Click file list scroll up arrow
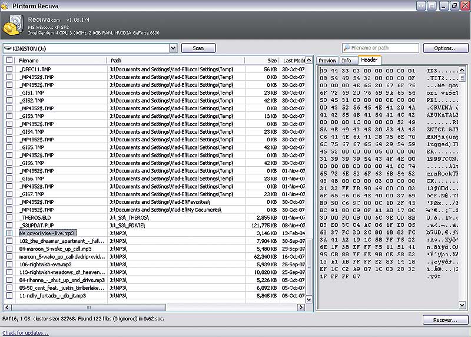Screen dimensions: 471x337 (x=309, y=60)
